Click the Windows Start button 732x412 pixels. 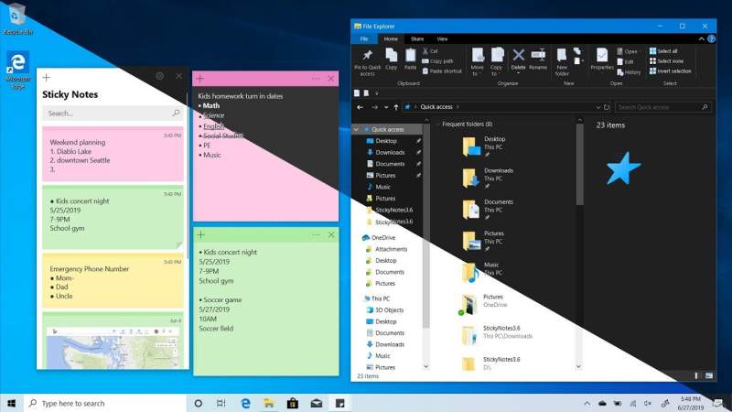coord(12,403)
